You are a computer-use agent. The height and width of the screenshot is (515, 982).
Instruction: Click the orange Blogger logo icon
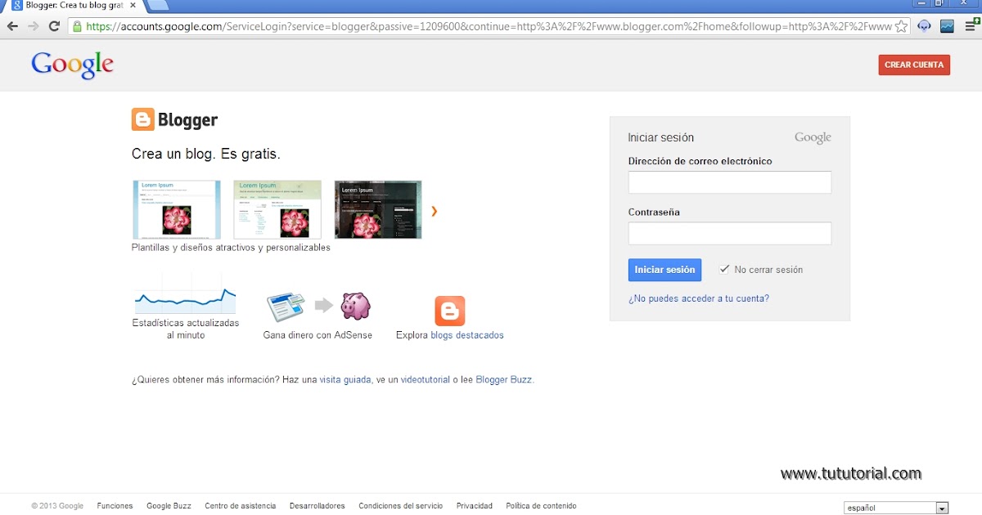pos(142,119)
